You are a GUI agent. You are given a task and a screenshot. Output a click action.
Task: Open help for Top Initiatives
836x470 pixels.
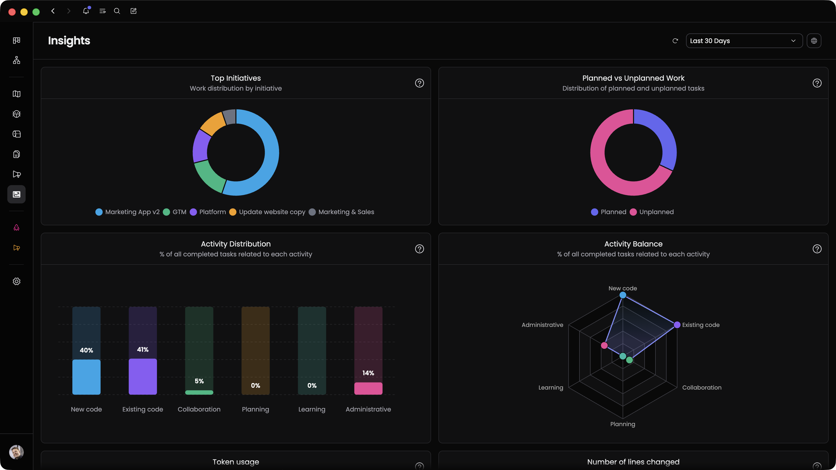[419, 83]
